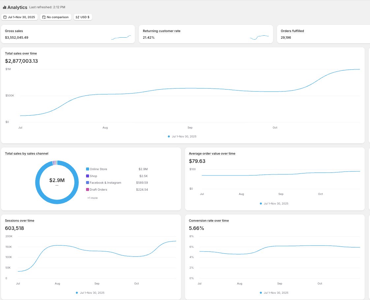Select Online Store legend label
Viewport: 370px width, 300px height.
(98, 169)
